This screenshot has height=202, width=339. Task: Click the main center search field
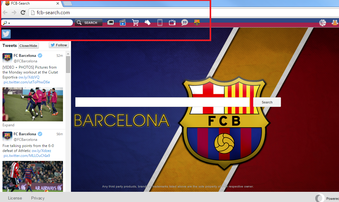162,102
